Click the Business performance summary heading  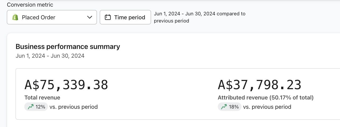tap(68, 47)
